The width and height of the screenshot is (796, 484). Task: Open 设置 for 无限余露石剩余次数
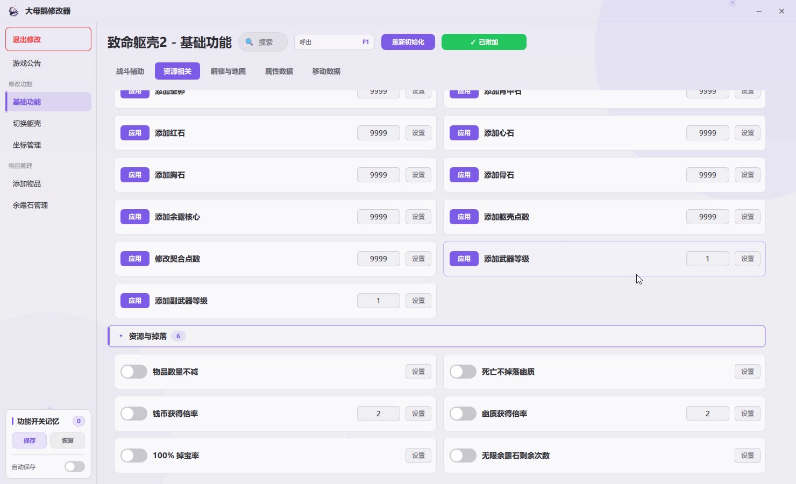[748, 455]
